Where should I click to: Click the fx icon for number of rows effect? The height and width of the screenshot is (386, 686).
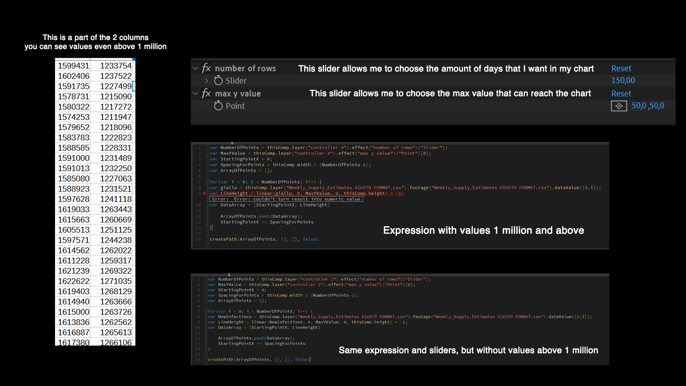click(207, 68)
